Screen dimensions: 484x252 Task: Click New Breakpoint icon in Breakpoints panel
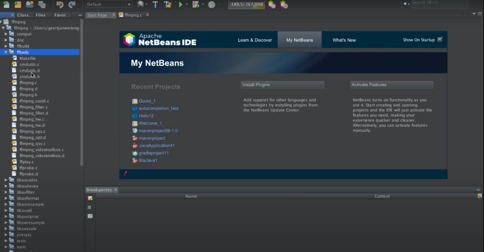[x=90, y=198]
